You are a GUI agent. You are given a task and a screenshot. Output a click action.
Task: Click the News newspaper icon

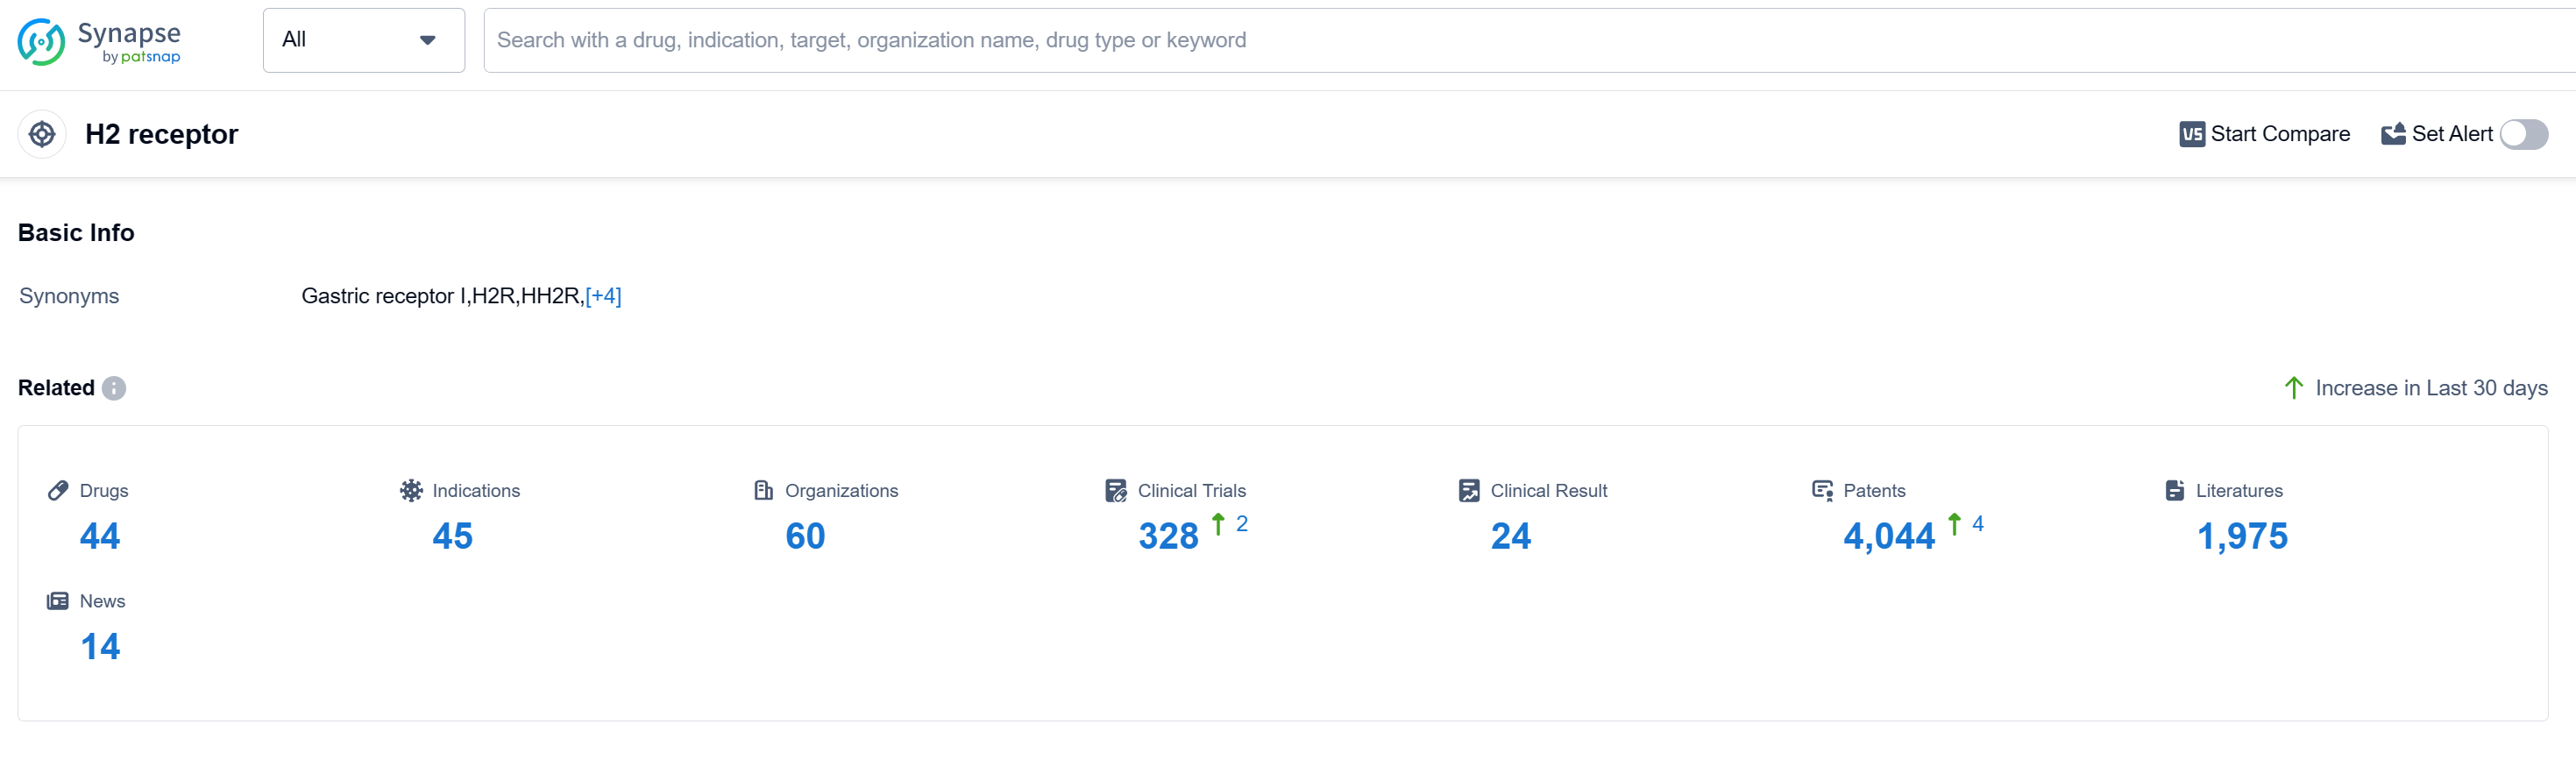tap(58, 601)
